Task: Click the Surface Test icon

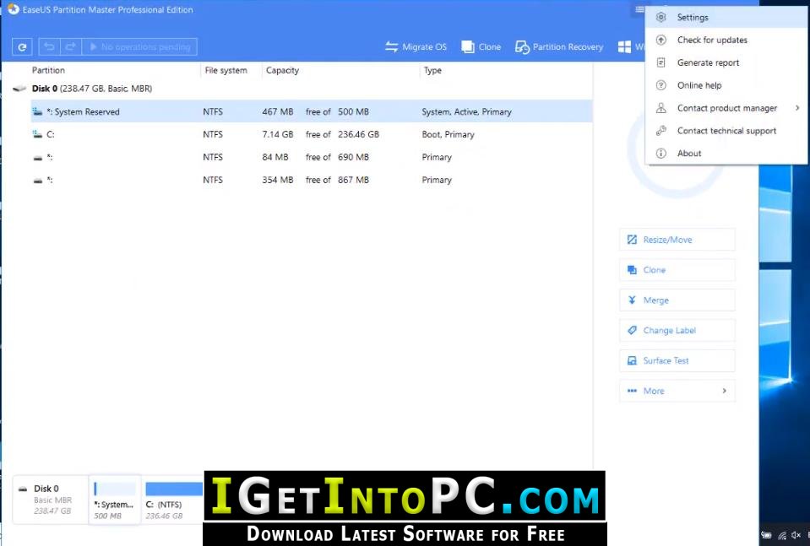Action: coord(632,361)
